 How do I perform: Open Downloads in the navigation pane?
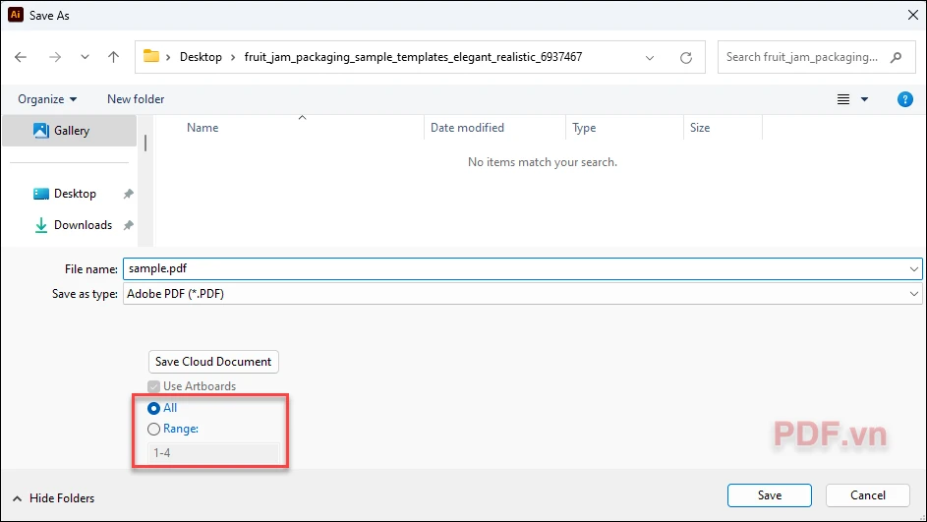pyautogui.click(x=83, y=225)
